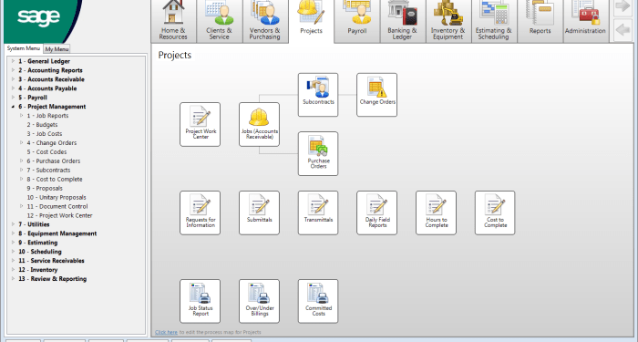Switch to Banking & Ledger tab

[403, 21]
